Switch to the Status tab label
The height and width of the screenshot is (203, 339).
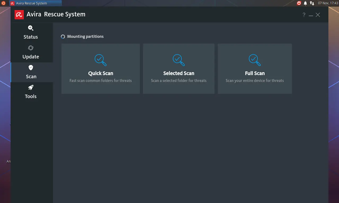click(x=31, y=37)
